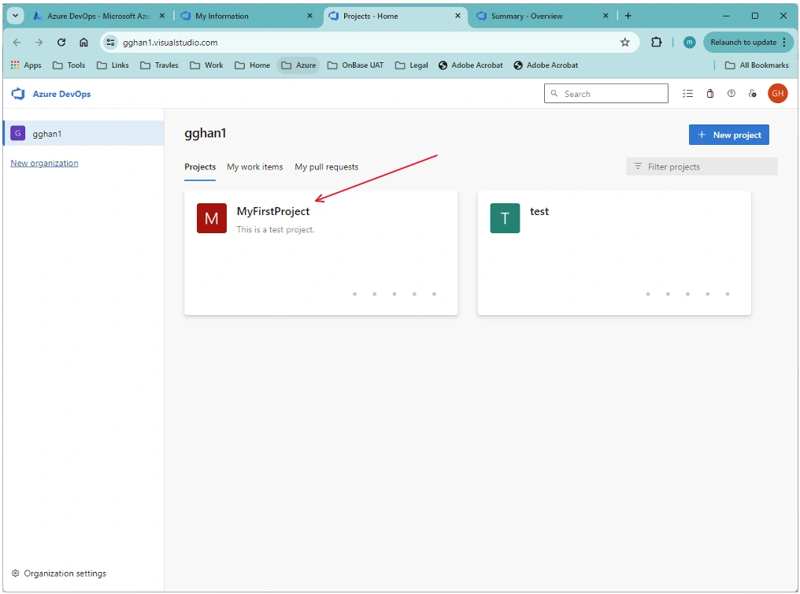Bookmark this page with the star icon
The image size is (800, 594).
click(x=625, y=43)
